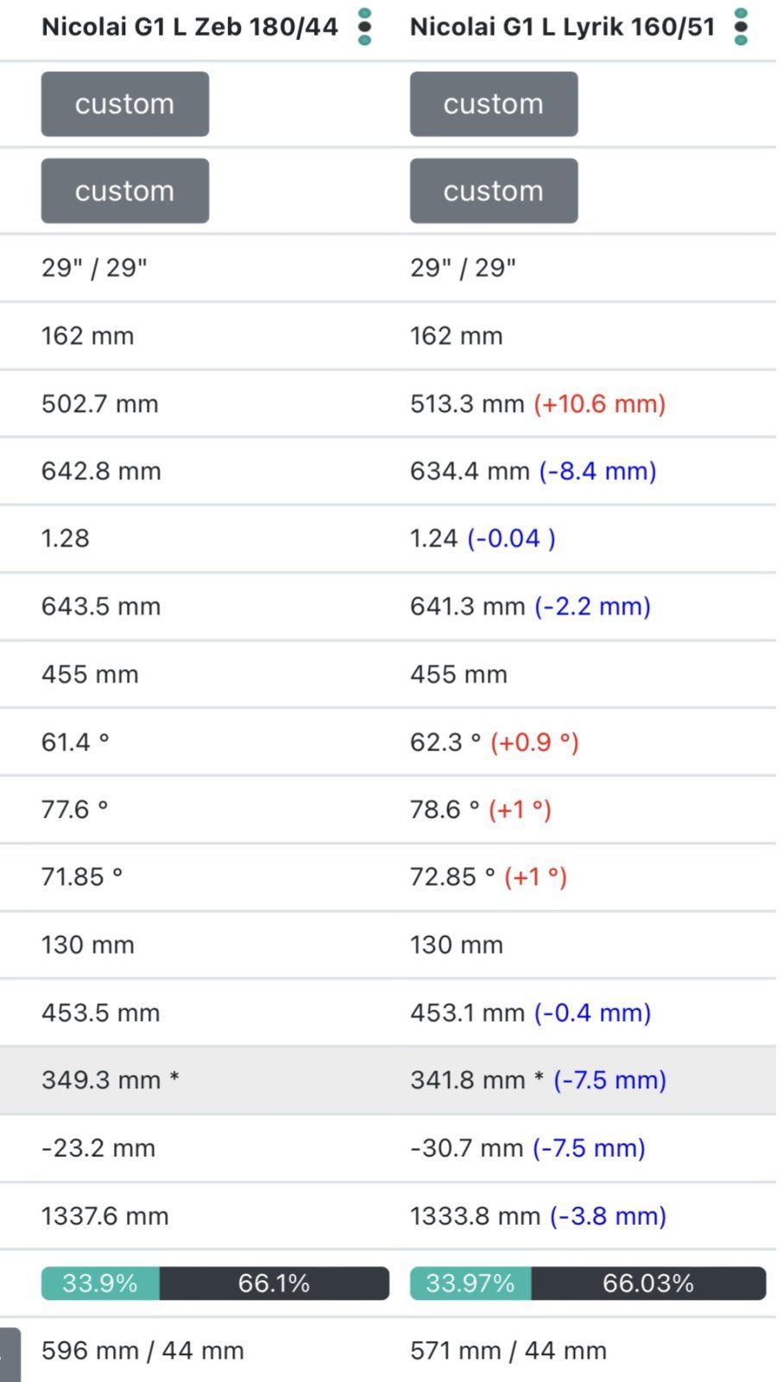Click the 66.03% dark weight bar segment
This screenshot has height=1382, width=782.
click(648, 1284)
